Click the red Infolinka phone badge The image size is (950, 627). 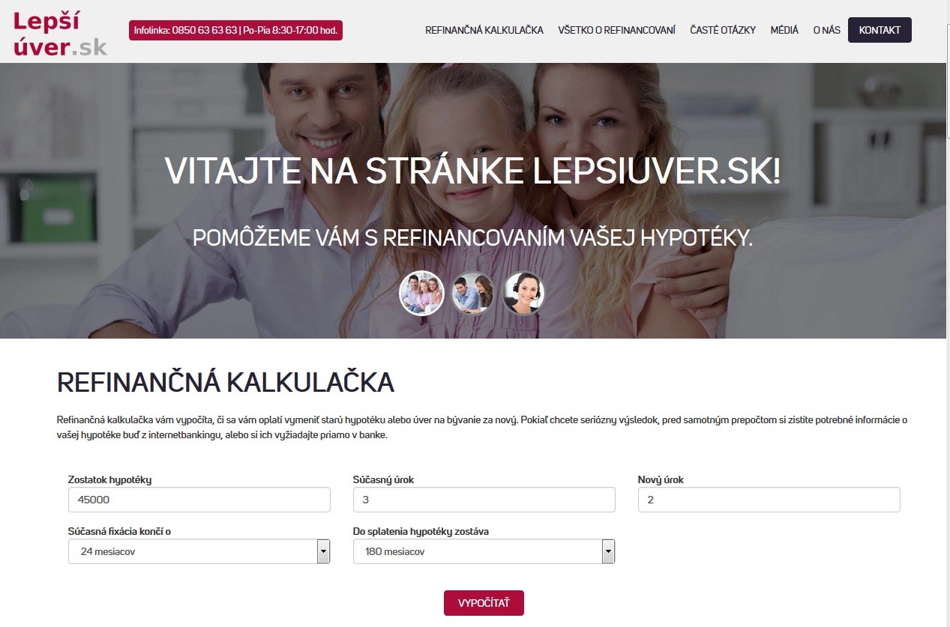235,31
